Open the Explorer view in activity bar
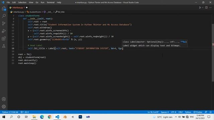The height and width of the screenshot is (120, 214). tap(4, 9)
